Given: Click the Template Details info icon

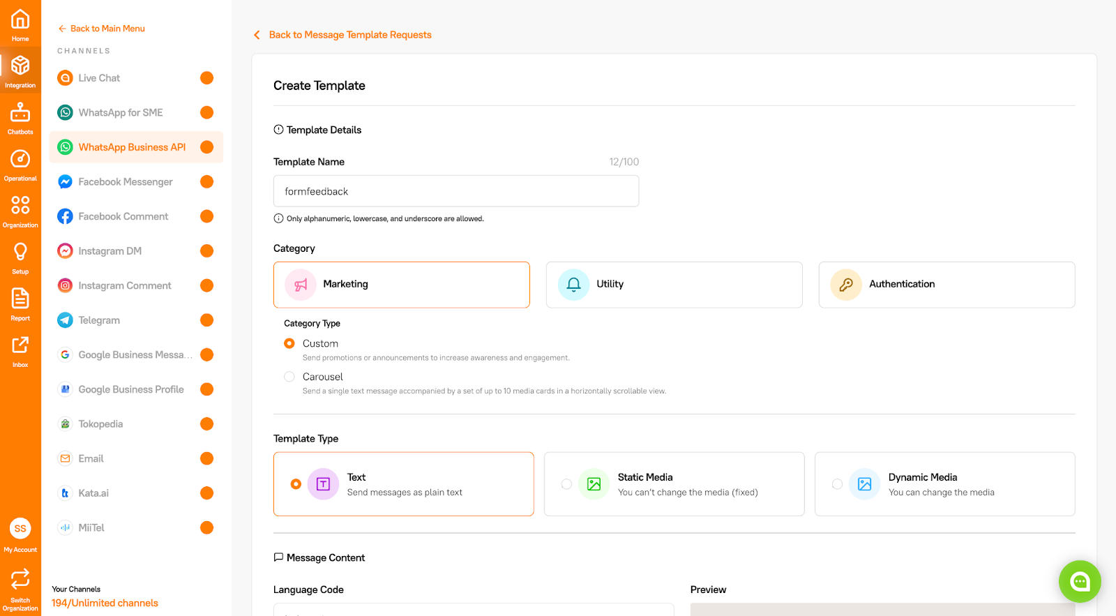Looking at the screenshot, I should [x=278, y=130].
